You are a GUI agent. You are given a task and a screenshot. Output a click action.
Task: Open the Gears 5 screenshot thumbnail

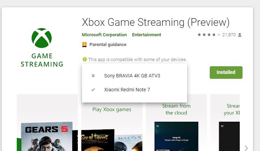tap(47, 123)
